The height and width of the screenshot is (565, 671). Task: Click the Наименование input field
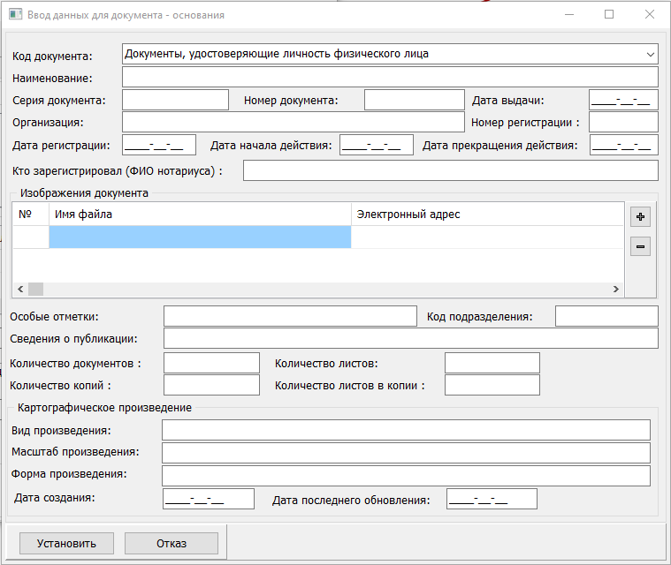coord(390,78)
